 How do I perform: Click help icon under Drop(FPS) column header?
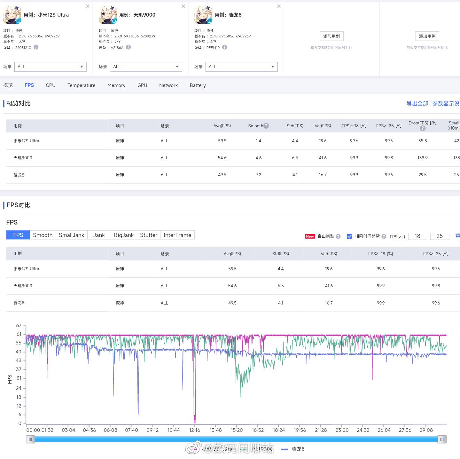(x=422, y=128)
